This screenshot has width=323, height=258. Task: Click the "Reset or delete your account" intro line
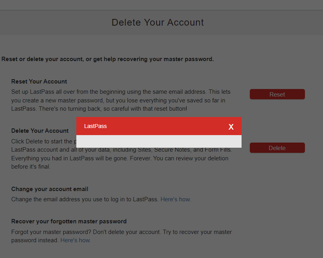point(107,59)
